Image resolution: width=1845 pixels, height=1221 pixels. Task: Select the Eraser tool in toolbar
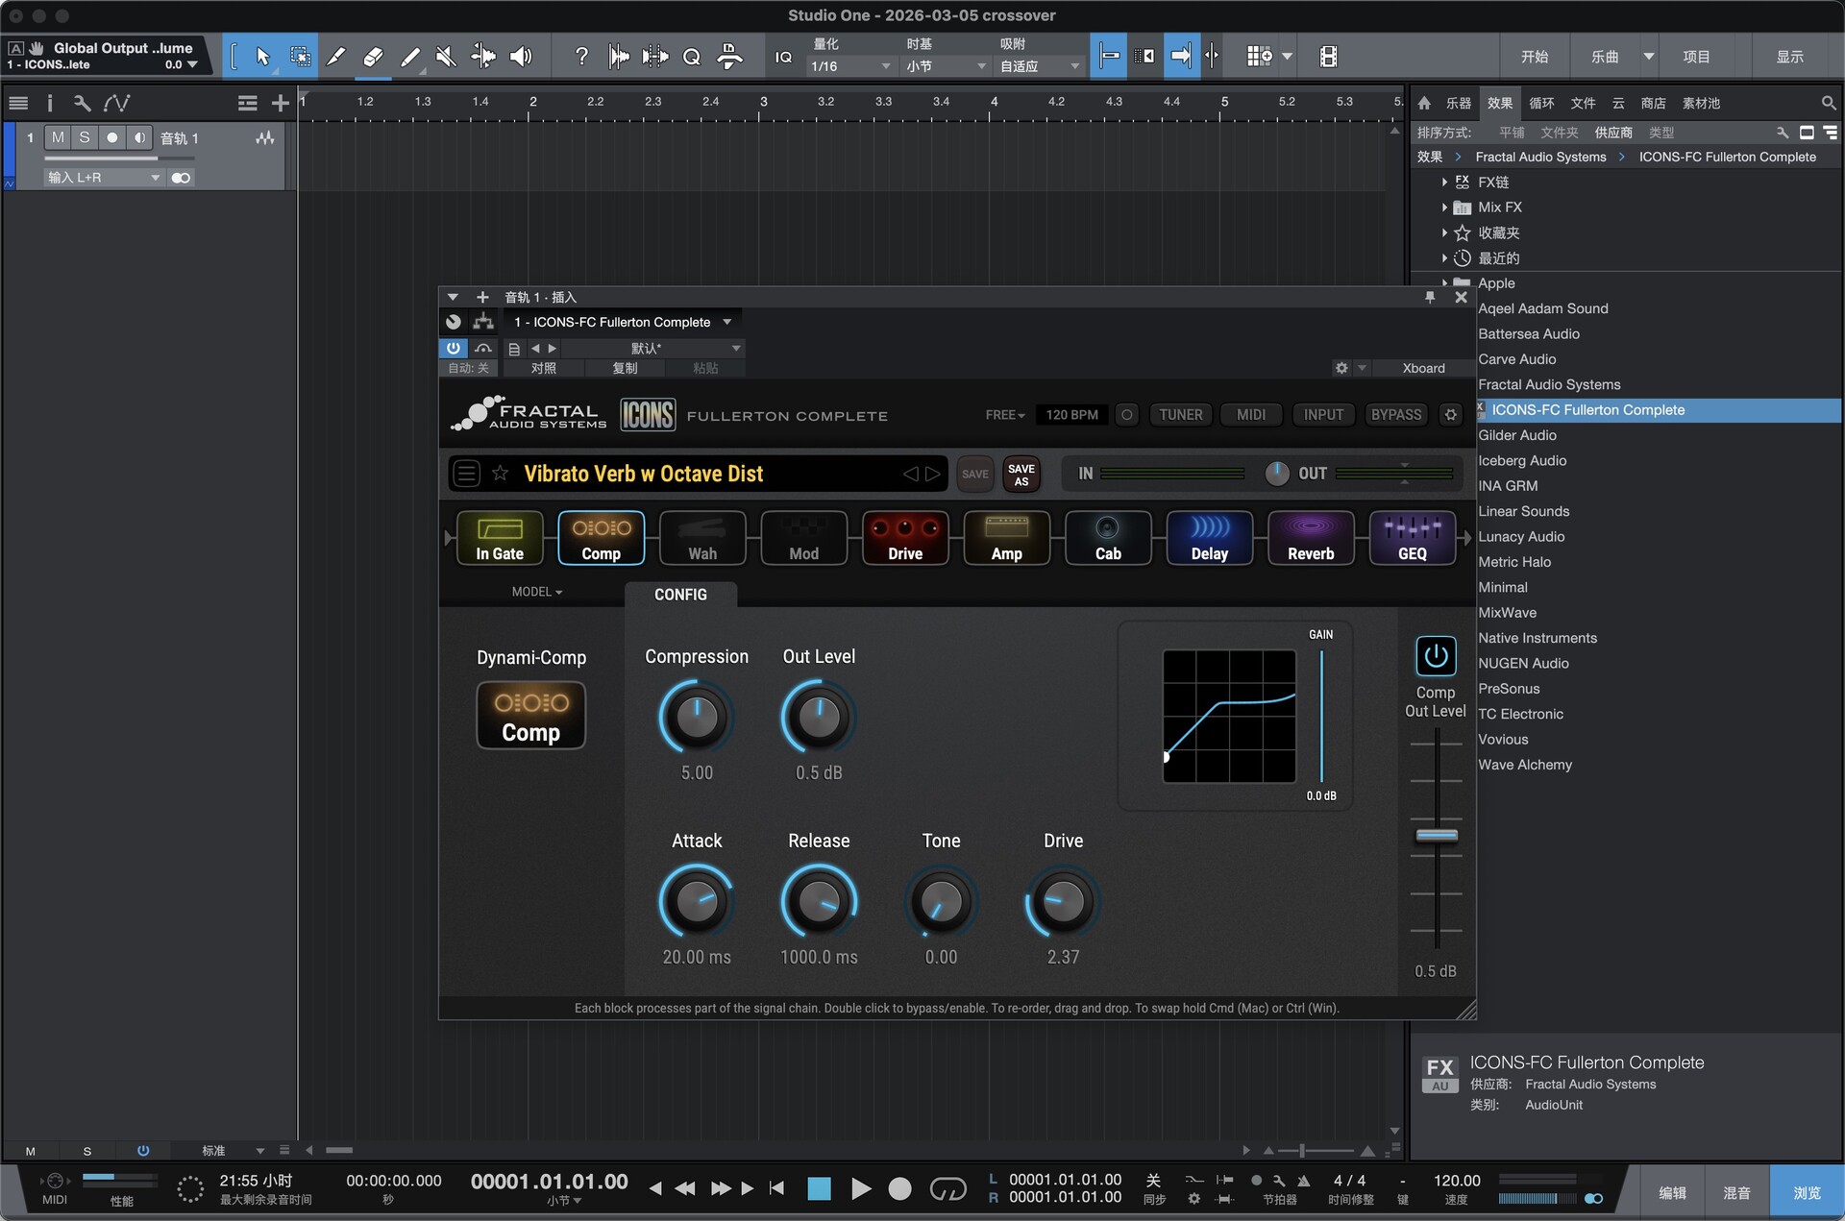(373, 57)
